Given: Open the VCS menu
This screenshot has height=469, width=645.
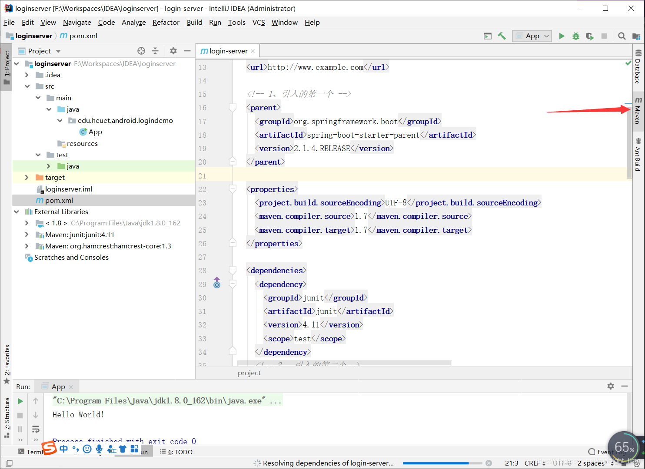Looking at the screenshot, I should 259,22.
